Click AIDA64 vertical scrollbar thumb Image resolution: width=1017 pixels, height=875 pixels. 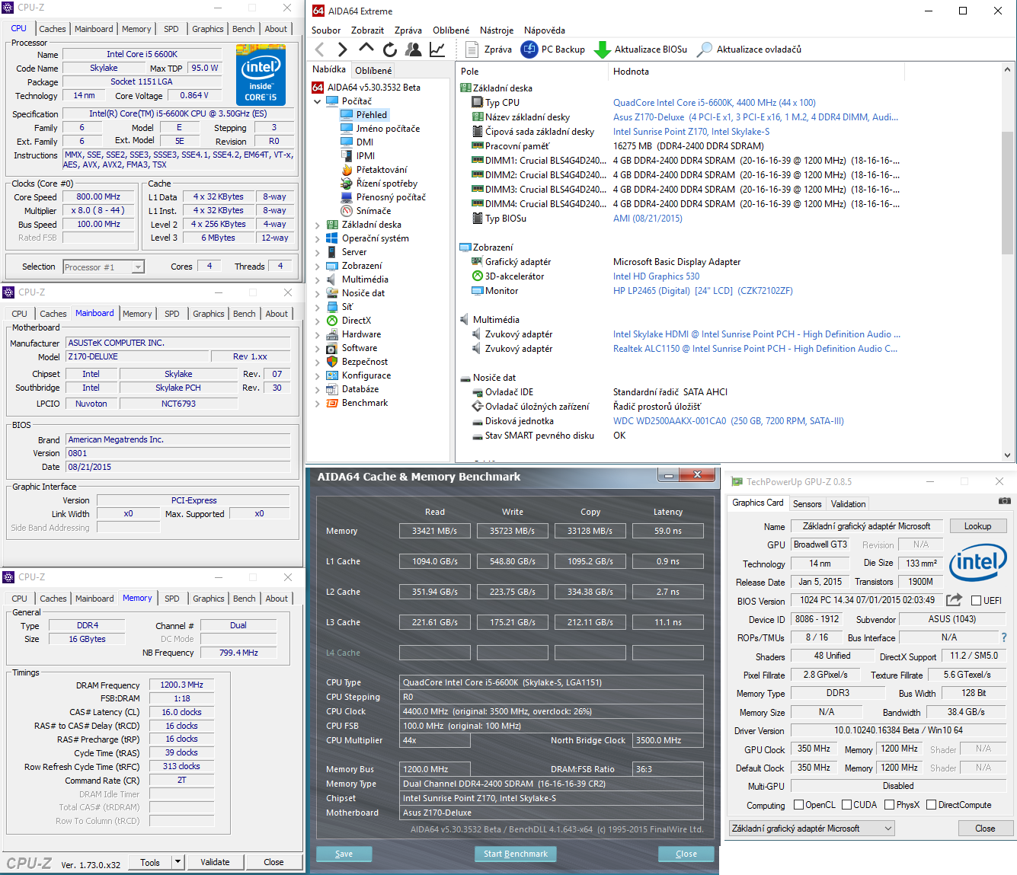(1007, 193)
